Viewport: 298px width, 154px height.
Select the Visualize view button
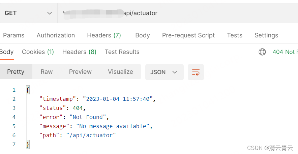(x=120, y=72)
